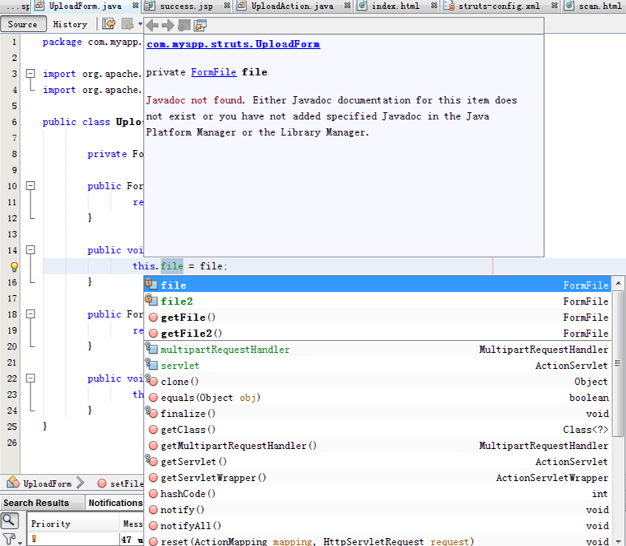Screen dimensions: 626x546
Task: Click the com.myapp.struts.UploadForm link
Action: click(x=233, y=44)
